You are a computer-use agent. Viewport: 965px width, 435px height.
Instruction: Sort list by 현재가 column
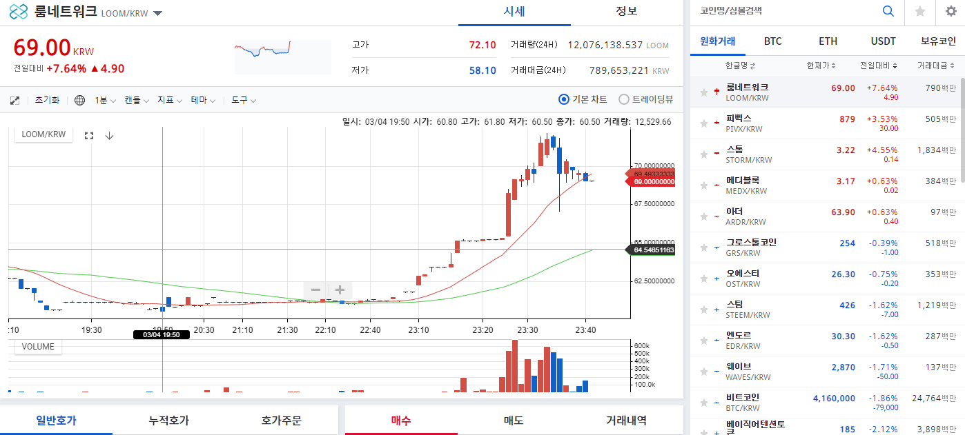pos(821,66)
